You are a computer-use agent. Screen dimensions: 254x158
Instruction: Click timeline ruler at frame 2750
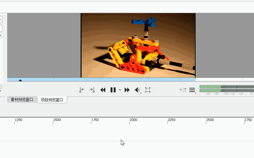pyautogui.click(x=248, y=120)
